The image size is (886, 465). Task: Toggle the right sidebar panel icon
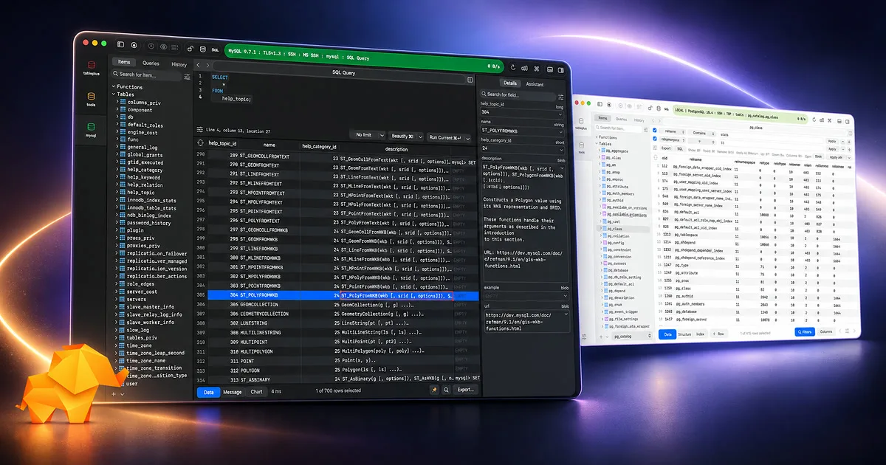click(561, 70)
